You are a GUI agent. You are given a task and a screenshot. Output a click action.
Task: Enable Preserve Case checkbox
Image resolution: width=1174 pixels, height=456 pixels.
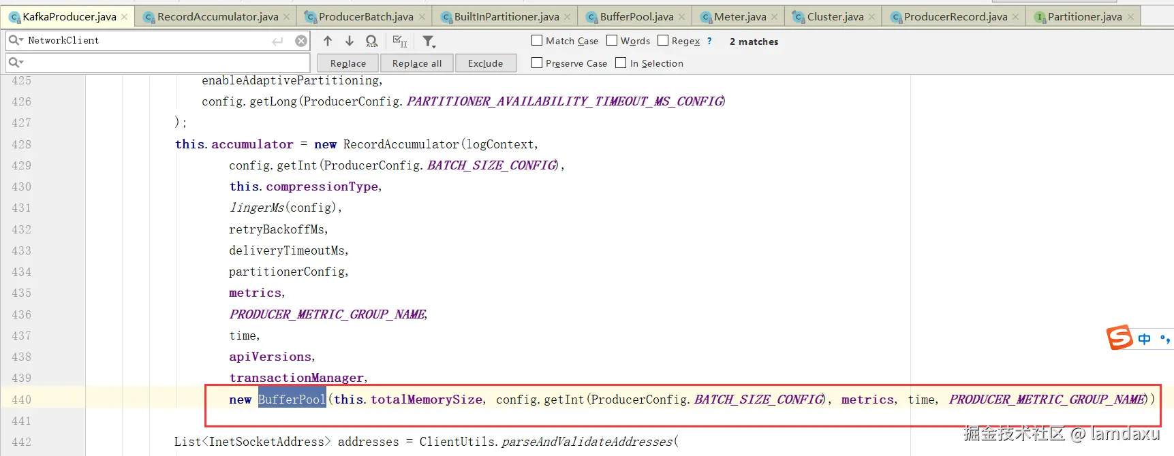coord(537,63)
